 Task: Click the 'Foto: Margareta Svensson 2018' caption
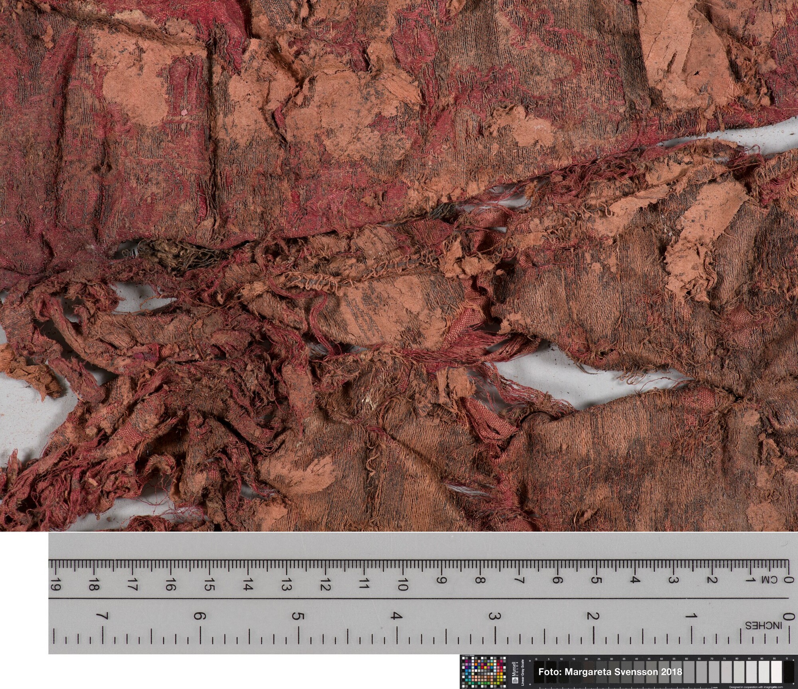point(610,672)
